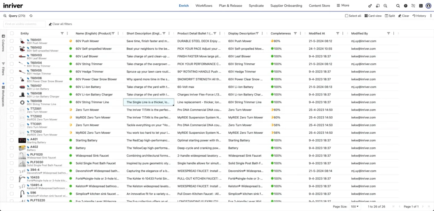Focus the Find on visible columns field

(x=24, y=24)
